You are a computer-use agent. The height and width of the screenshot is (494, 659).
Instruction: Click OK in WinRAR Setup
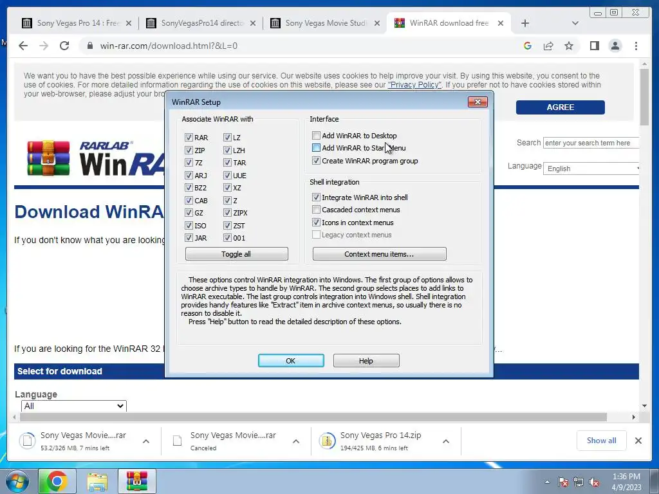click(291, 360)
